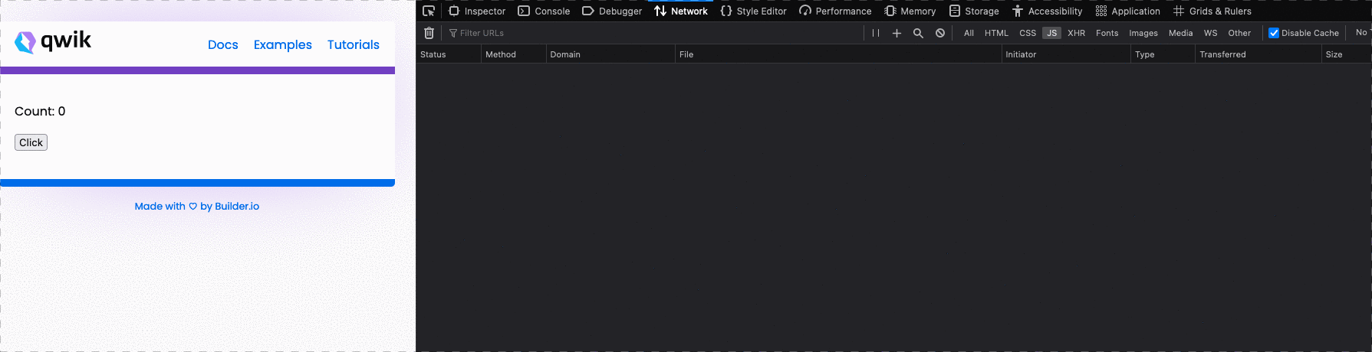
Task: Sort by the Type column header
Action: (1163, 54)
